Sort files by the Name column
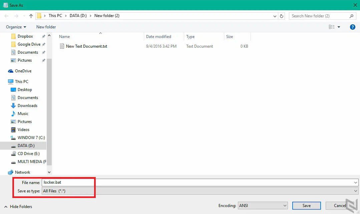Image resolution: width=360 pixels, height=214 pixels. tap(64, 37)
